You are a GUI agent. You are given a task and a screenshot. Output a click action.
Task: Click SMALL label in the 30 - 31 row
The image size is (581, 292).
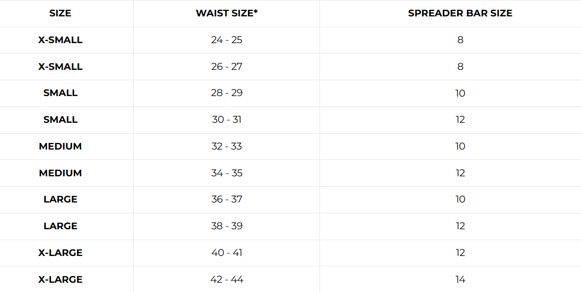60,120
